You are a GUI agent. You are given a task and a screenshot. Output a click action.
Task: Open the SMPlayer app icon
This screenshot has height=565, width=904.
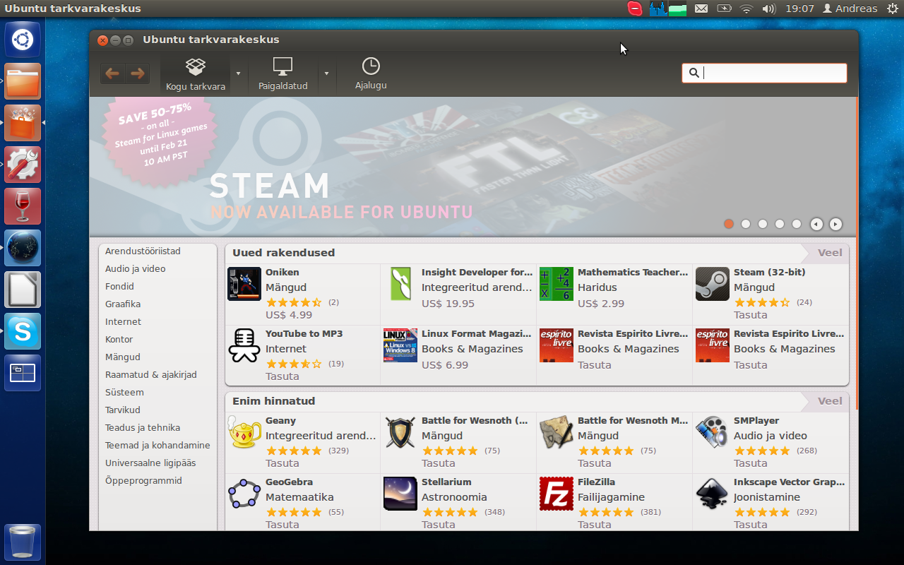coord(713,432)
